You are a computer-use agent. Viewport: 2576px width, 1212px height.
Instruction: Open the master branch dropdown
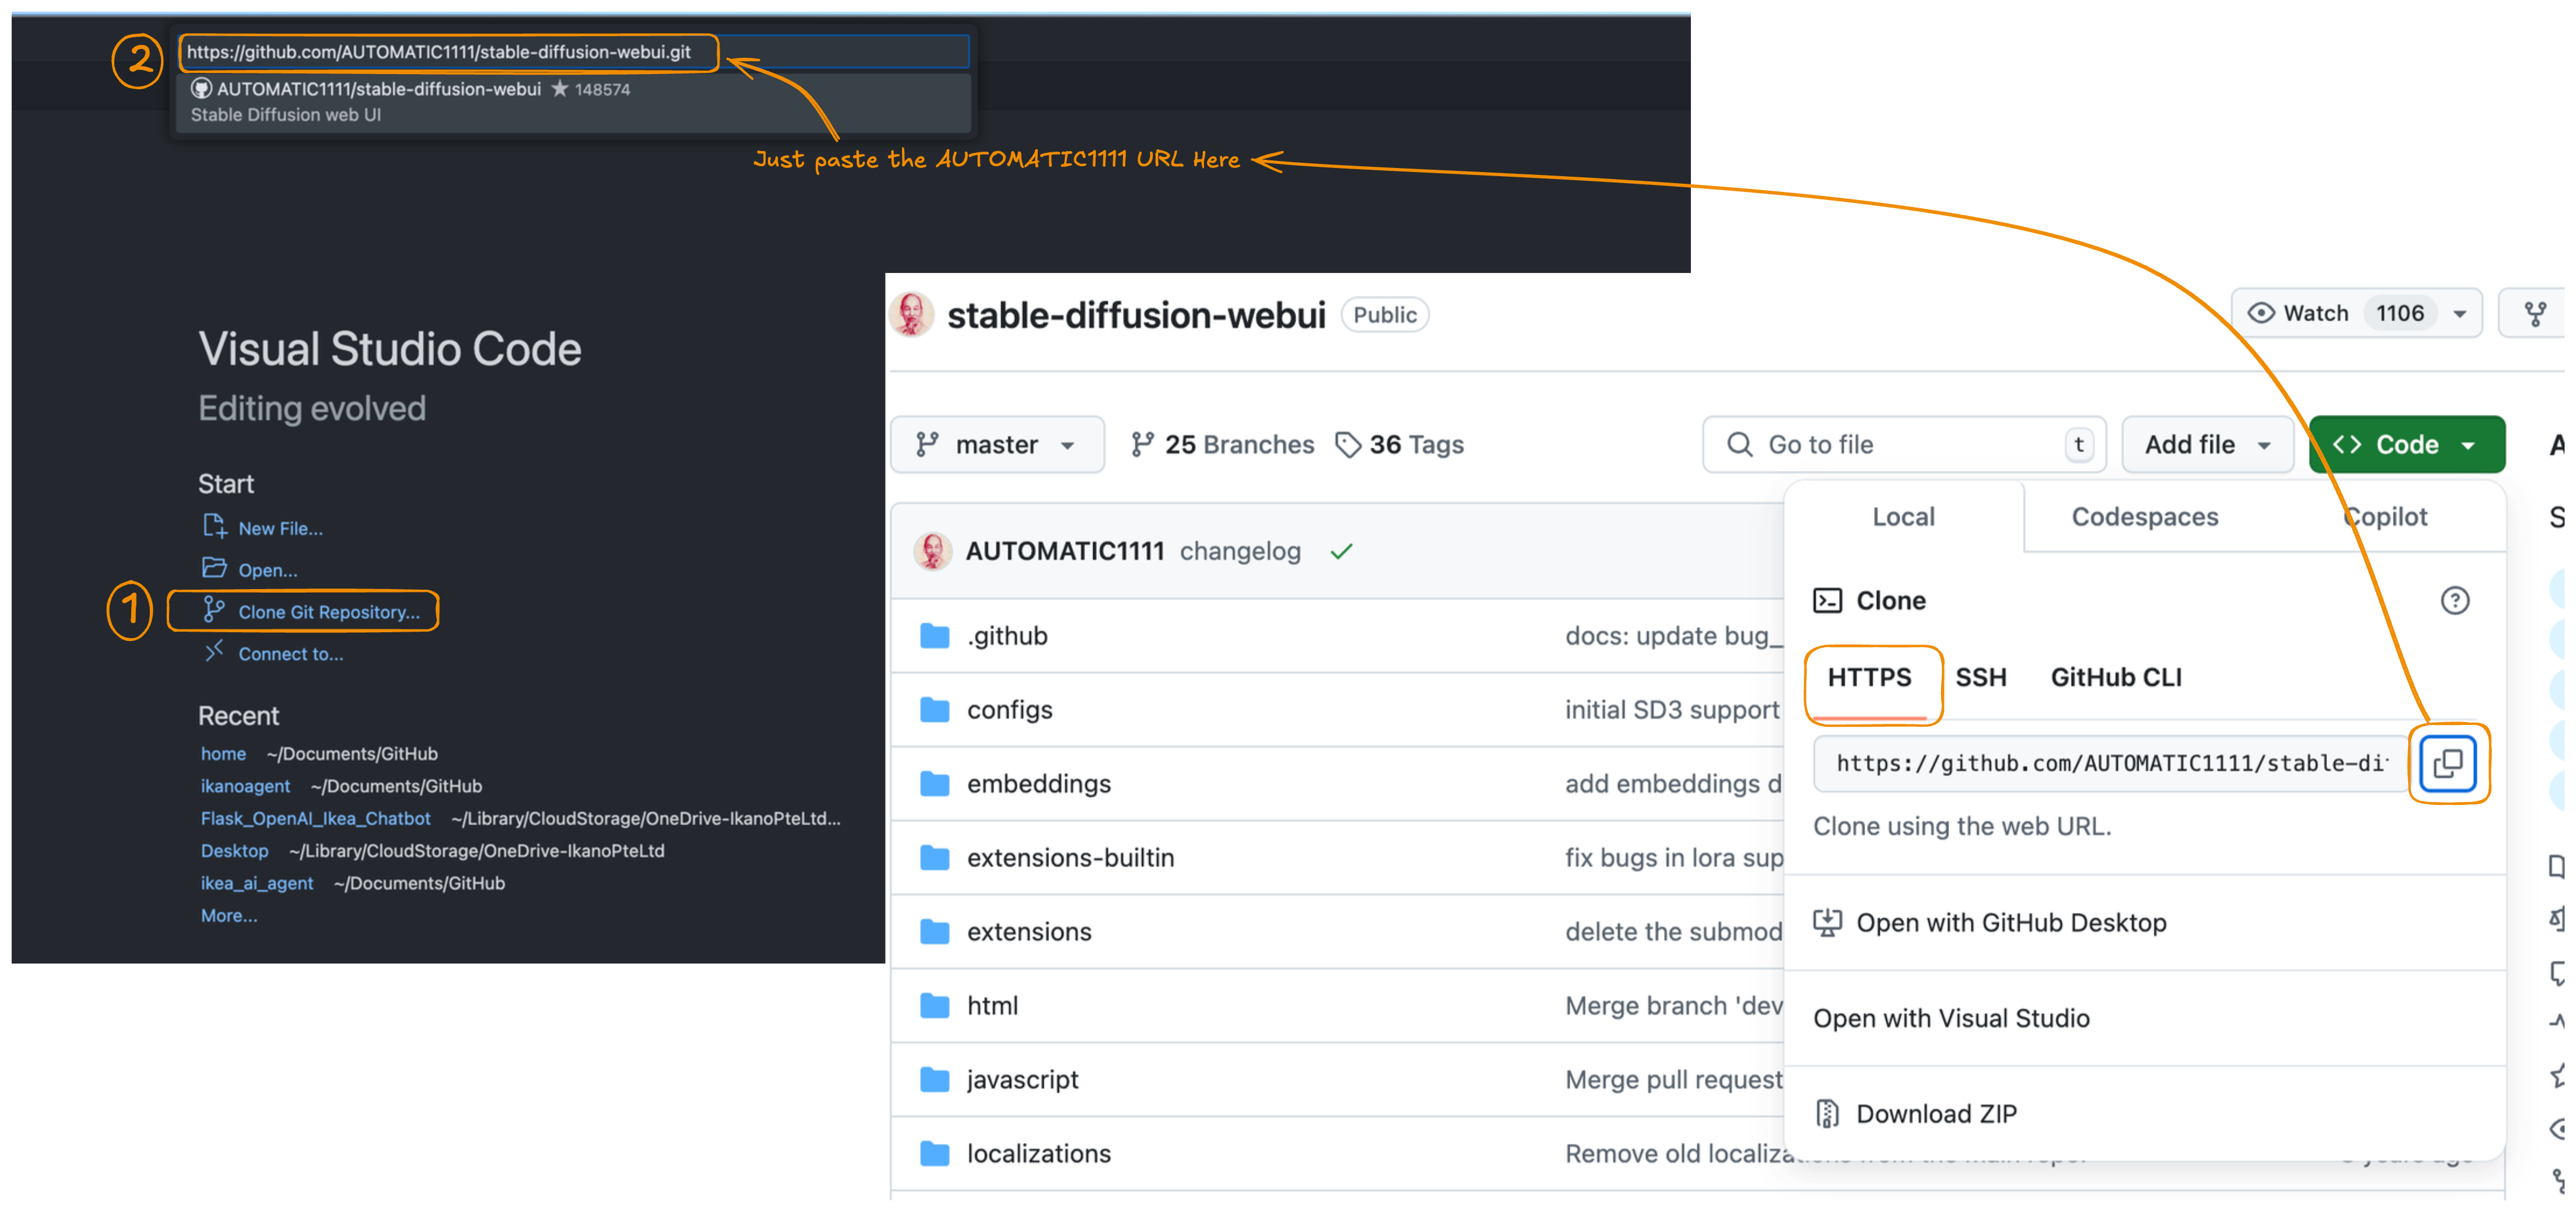click(x=997, y=444)
